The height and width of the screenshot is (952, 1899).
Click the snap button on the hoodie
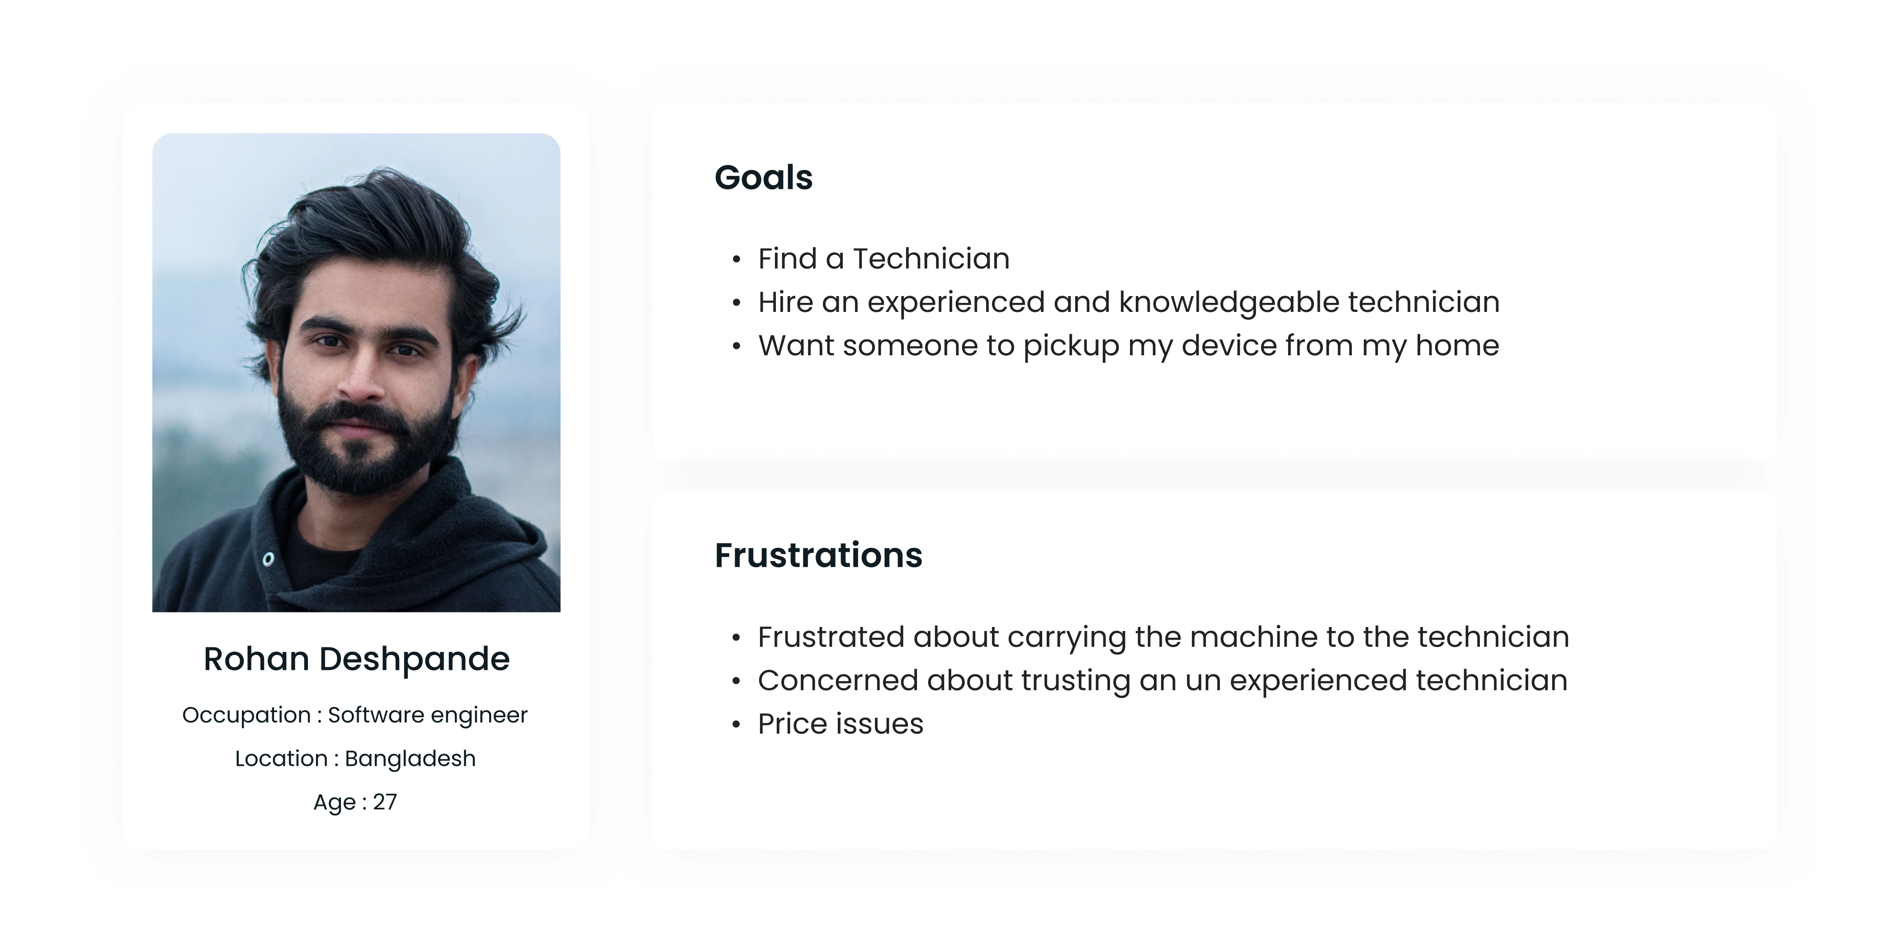(268, 559)
